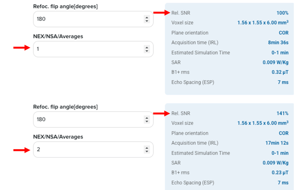The image size is (297, 190).
Task: Select the 17min 12s acquisition time value
Action: click(277, 143)
